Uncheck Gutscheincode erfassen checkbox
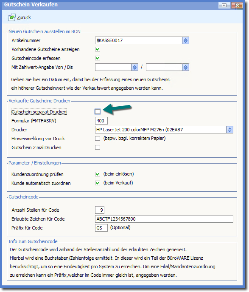Screen dimensions: 249x292 pos(98,58)
